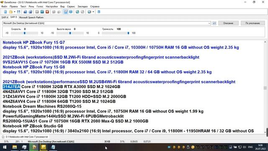The image size is (268, 151).
Task: Click the vertical scrollbar thumb of the text area
Action: [x=265, y=88]
